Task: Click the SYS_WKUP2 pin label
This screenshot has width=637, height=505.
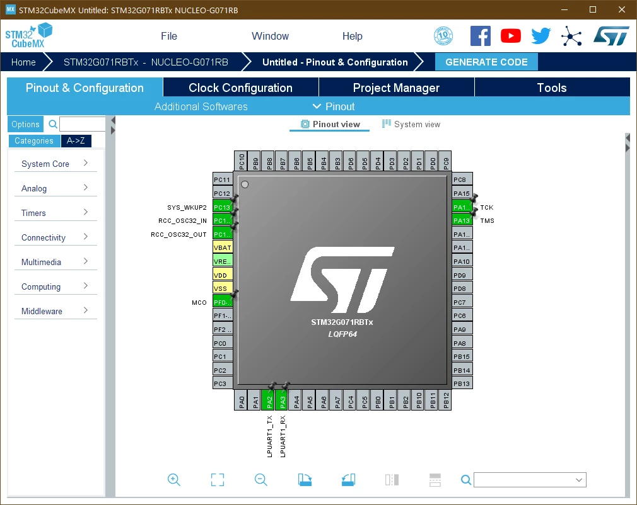Action: [187, 207]
